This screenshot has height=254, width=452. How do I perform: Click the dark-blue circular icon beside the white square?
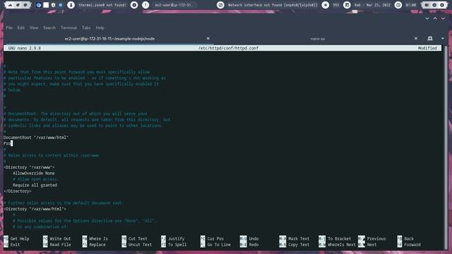pyautogui.click(x=38, y=5)
